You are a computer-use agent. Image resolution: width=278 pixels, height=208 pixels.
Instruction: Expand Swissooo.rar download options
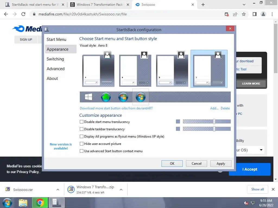[58, 190]
